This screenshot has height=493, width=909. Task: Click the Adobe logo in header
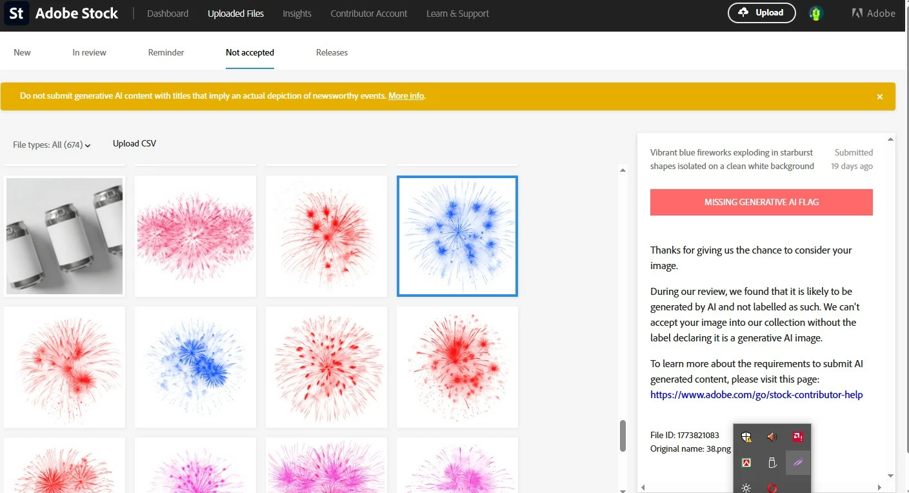click(x=874, y=13)
